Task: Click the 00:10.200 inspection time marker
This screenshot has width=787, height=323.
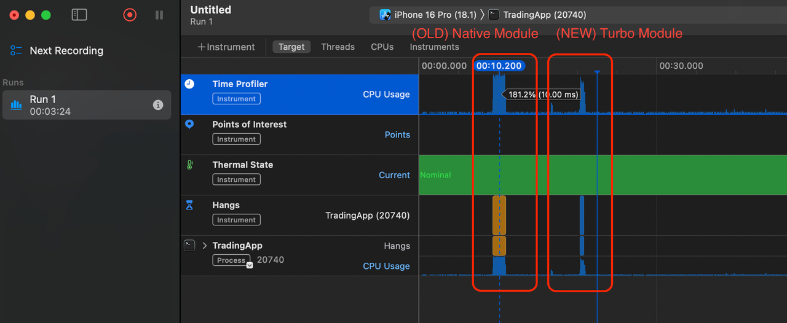Action: pyautogui.click(x=499, y=66)
